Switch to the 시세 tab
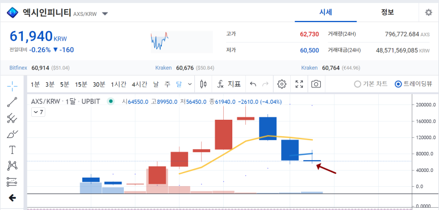This screenshot has width=439, height=210. pyautogui.click(x=325, y=12)
